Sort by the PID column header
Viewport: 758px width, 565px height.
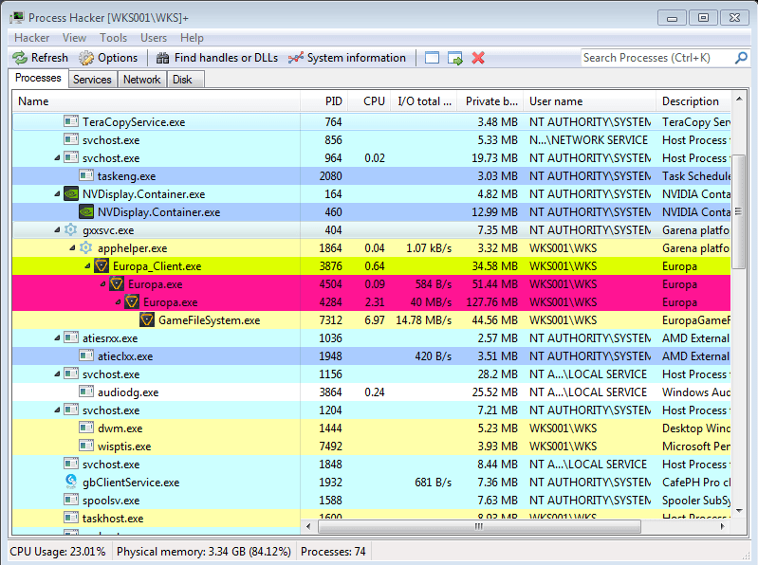[x=324, y=101]
